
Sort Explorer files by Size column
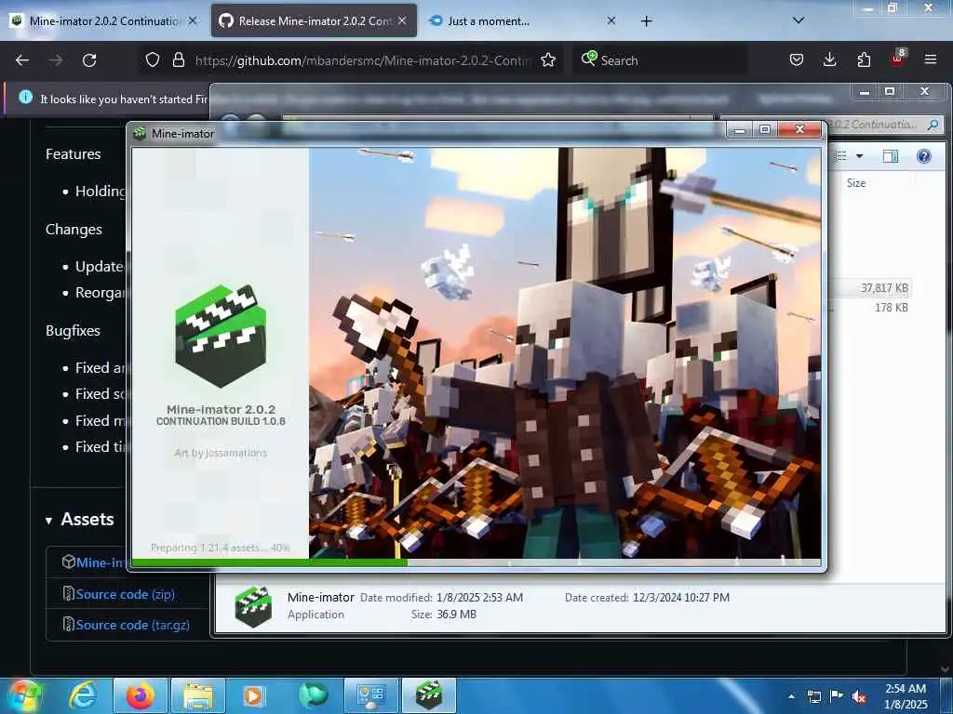[856, 183]
